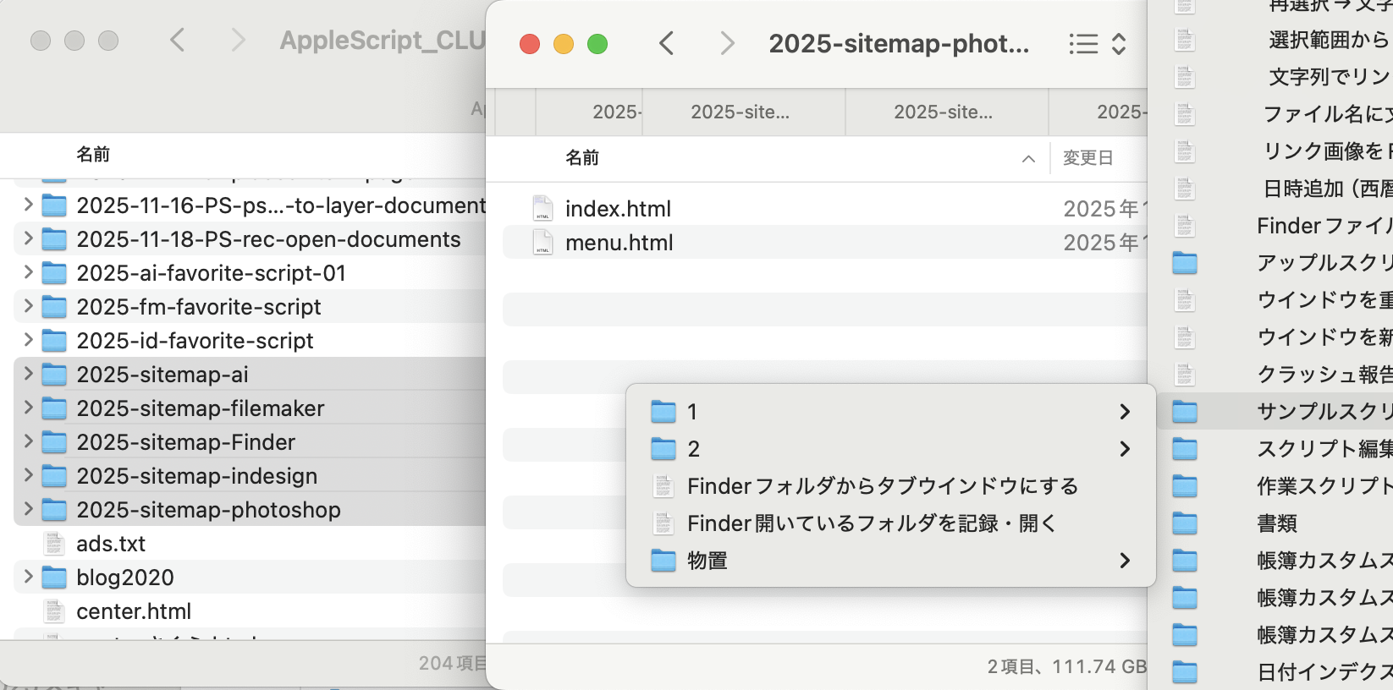Sort by 名前 column header

pyautogui.click(x=582, y=158)
